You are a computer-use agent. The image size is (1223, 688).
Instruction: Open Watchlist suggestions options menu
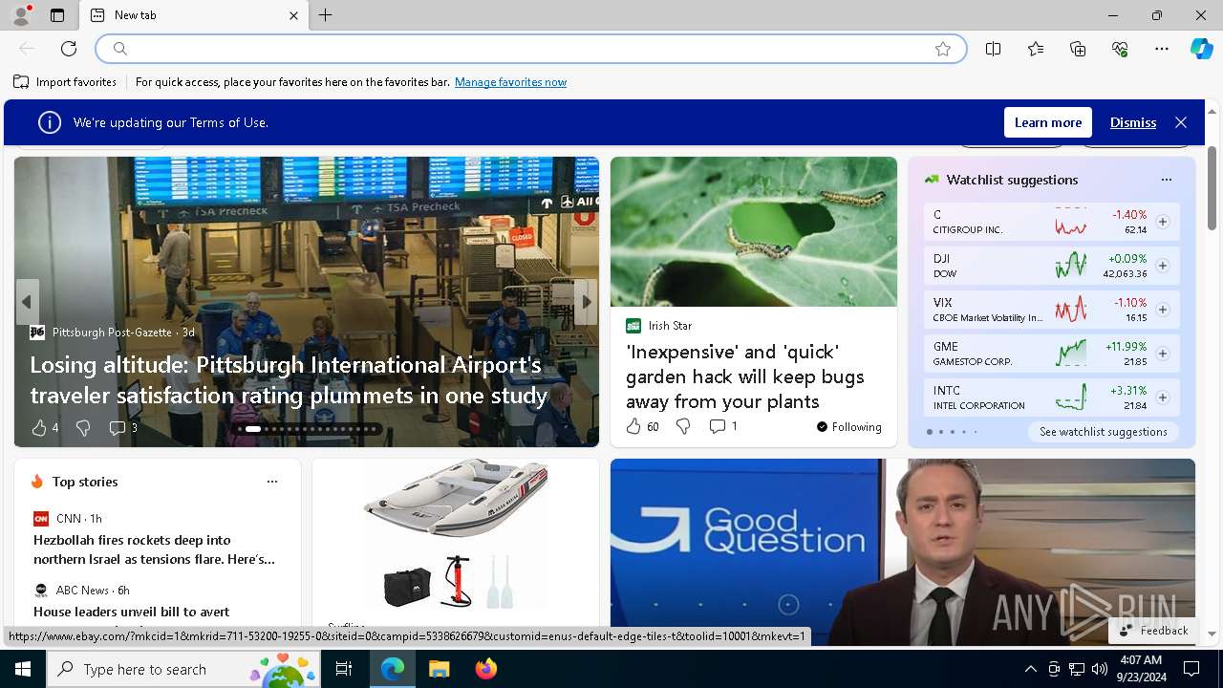click(1166, 180)
